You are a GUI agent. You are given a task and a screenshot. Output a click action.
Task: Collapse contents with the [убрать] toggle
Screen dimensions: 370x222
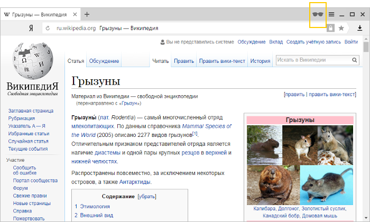pyautogui.click(x=147, y=197)
